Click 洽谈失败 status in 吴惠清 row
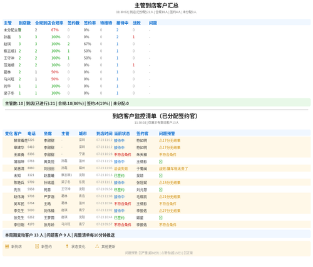 121,169
